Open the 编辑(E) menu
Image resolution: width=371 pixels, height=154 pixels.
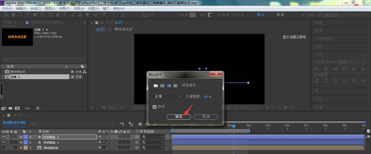[x=21, y=8]
